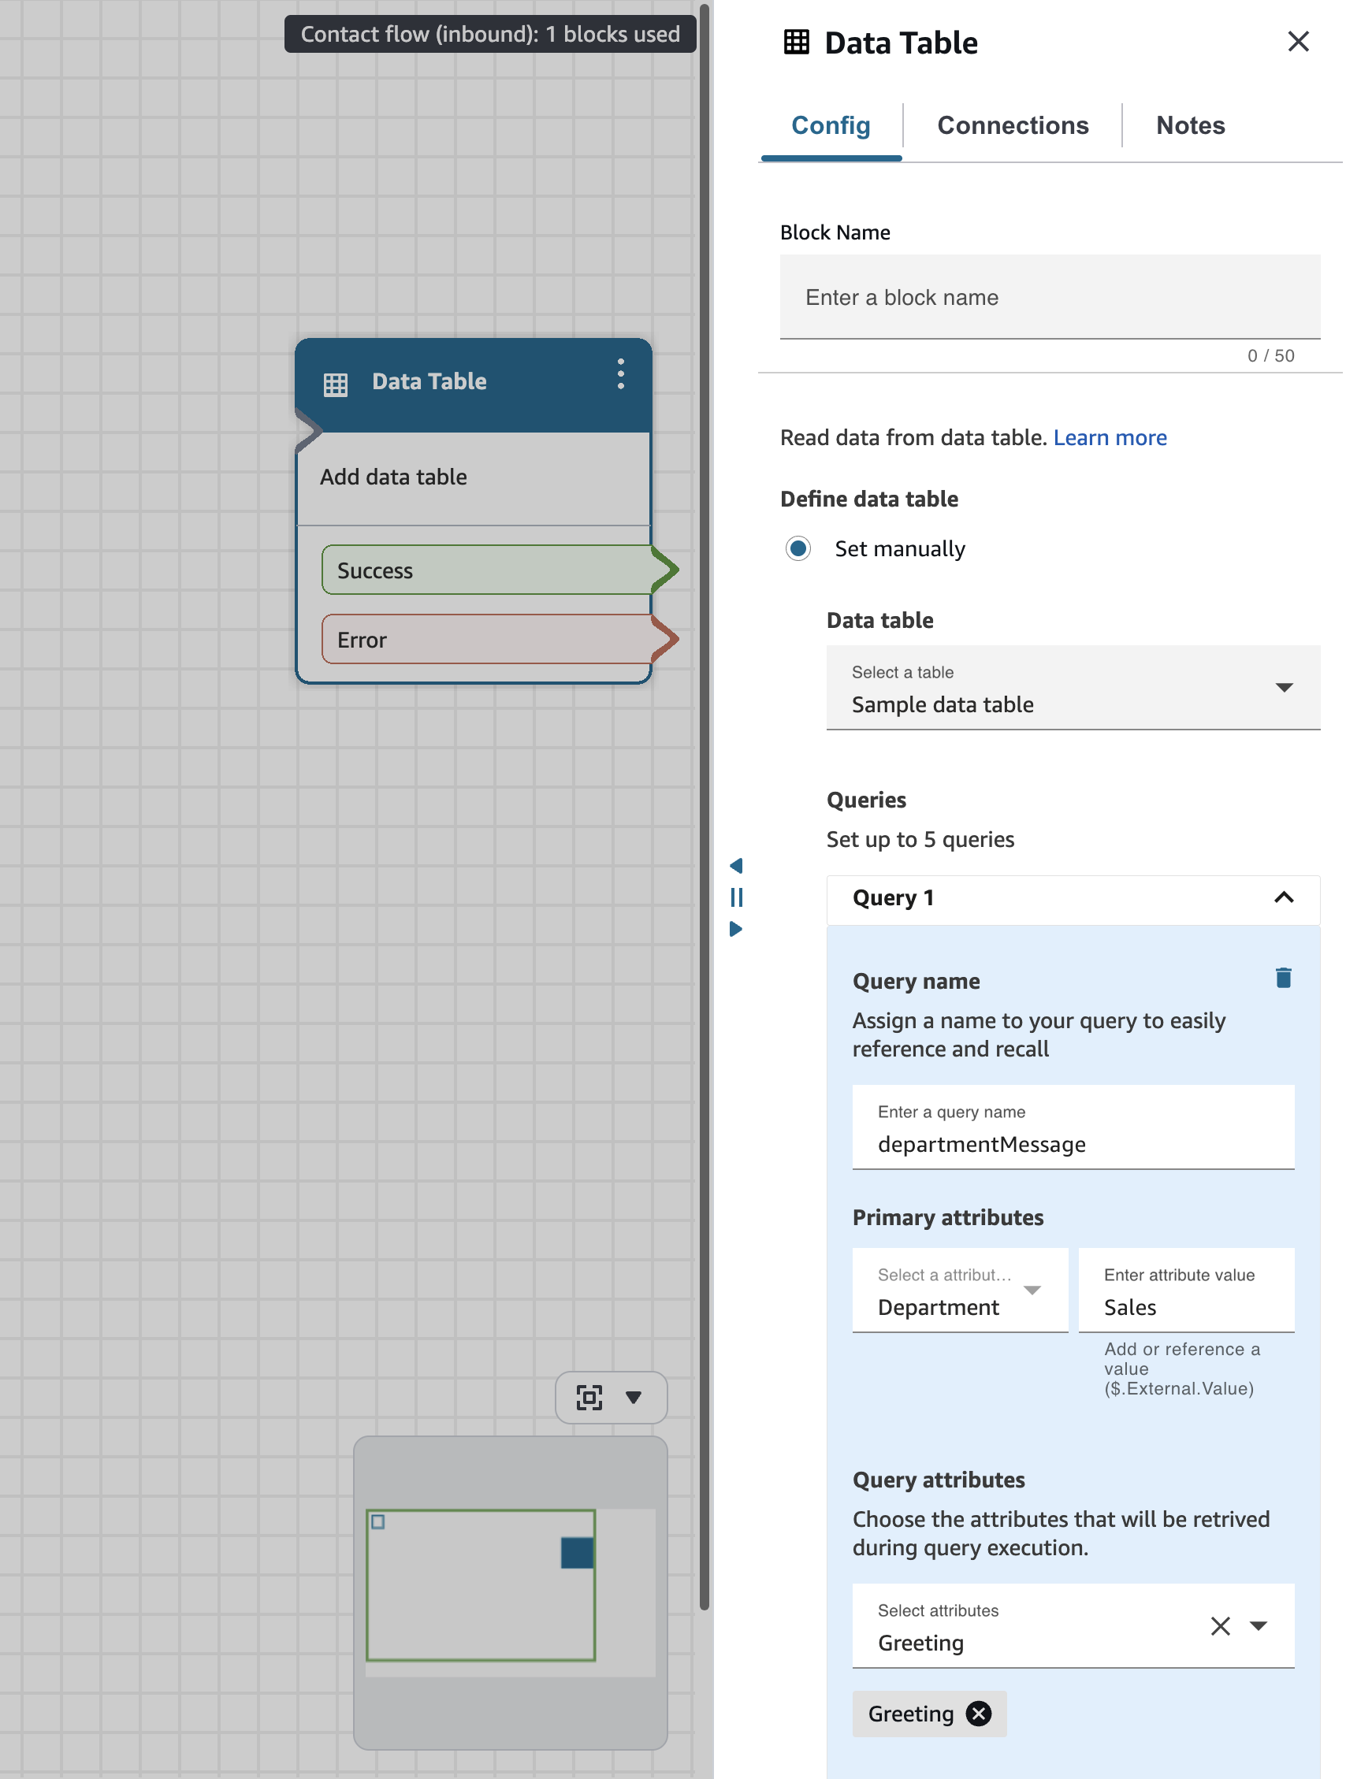Click the right arrow icon near the canvas edge
The width and height of the screenshot is (1346, 1779).
coord(736,929)
